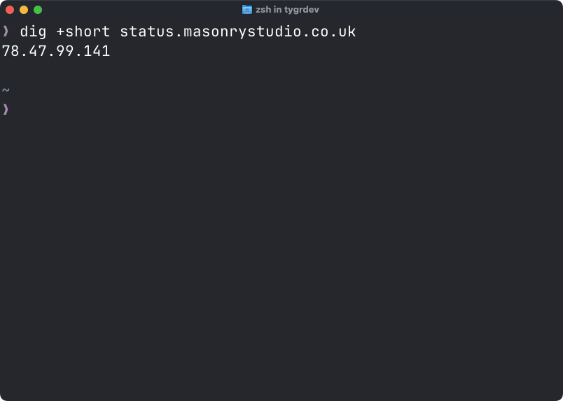Click the bottom empty prompt arrow
The image size is (563, 401).
pyautogui.click(x=6, y=109)
